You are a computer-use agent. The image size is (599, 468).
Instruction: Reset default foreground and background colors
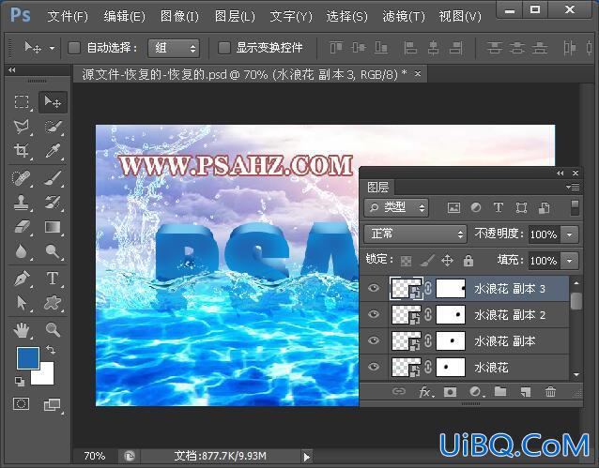20,381
